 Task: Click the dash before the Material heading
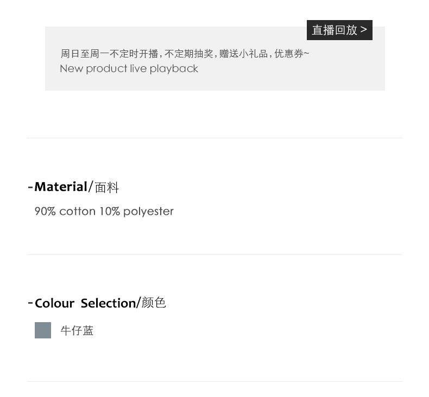pyautogui.click(x=30, y=187)
